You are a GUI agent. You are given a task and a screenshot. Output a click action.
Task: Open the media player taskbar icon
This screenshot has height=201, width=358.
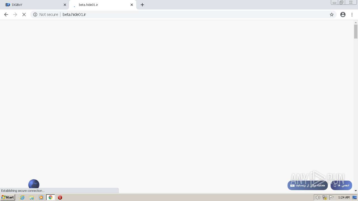click(41, 197)
